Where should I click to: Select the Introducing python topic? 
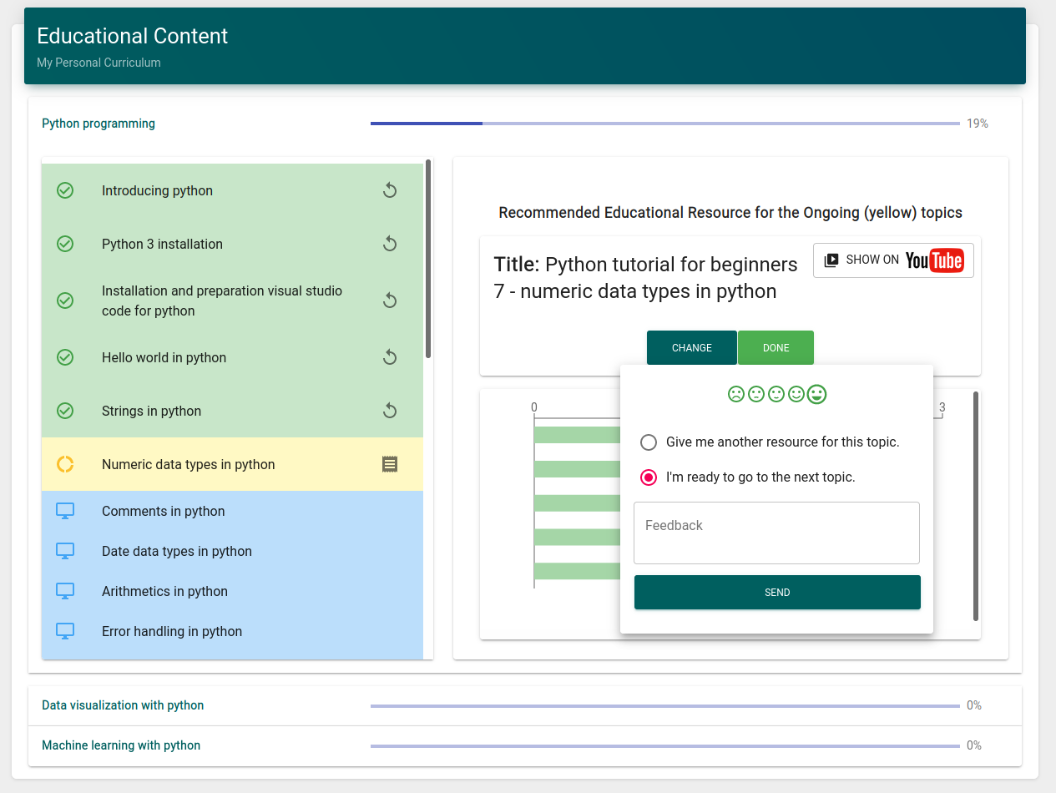pyautogui.click(x=232, y=190)
